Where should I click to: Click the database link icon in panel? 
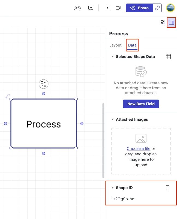tap(141, 72)
